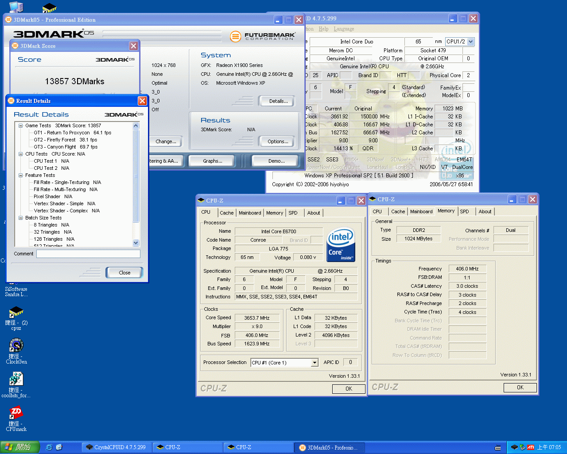Click the 3DMark05 Professional Edition title bar icon

click(8, 20)
